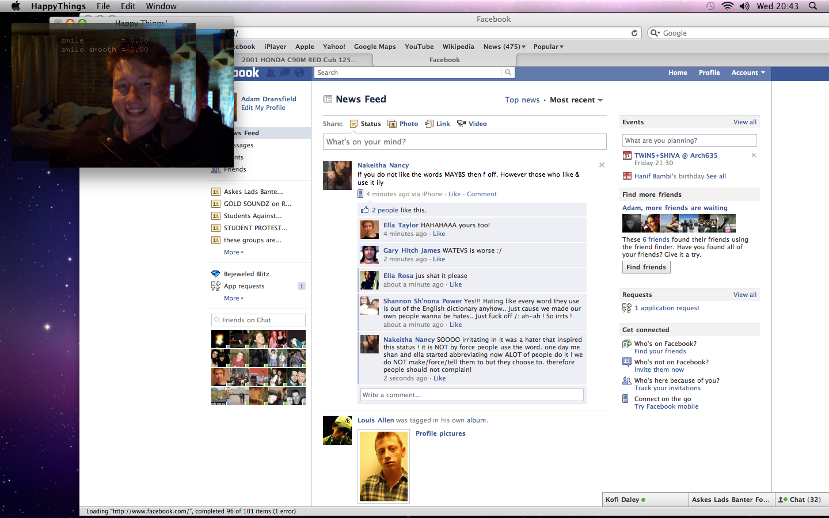Open the Wikipedia bookmark
This screenshot has height=518, width=829.
458,47
